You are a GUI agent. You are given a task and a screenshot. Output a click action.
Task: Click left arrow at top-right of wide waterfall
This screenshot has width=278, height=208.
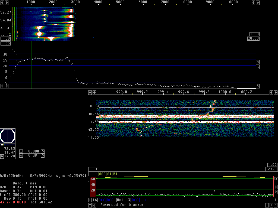pos(258,2)
